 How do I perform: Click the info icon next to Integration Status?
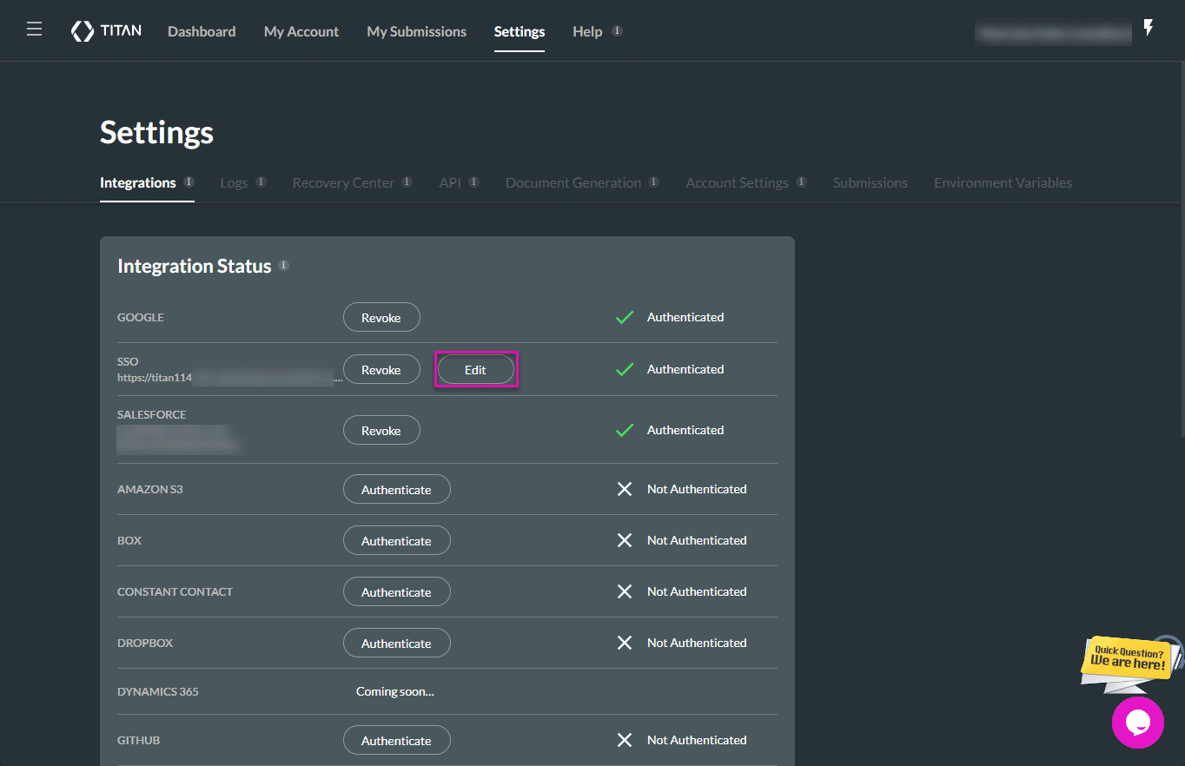click(283, 266)
